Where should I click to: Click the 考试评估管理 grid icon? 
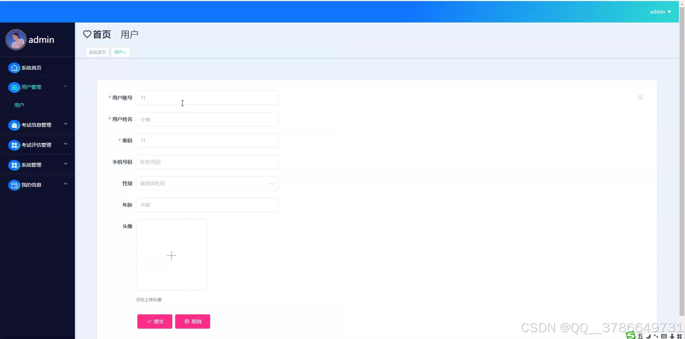(14, 145)
